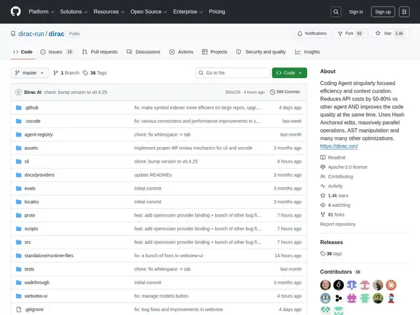
Task: Open the Pricing page
Action: pyautogui.click(x=217, y=12)
